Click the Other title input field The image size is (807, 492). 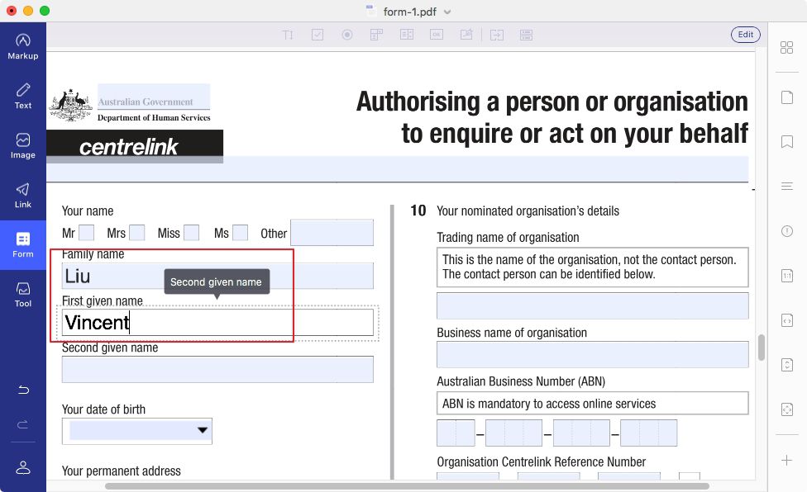tap(332, 233)
